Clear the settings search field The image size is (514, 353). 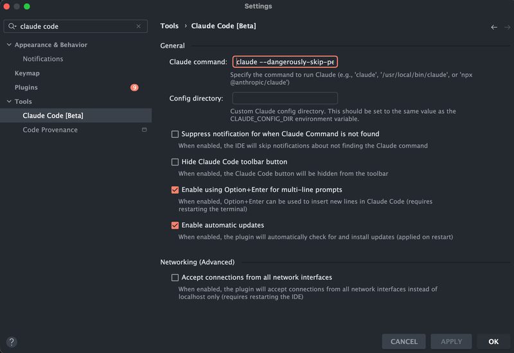(138, 27)
